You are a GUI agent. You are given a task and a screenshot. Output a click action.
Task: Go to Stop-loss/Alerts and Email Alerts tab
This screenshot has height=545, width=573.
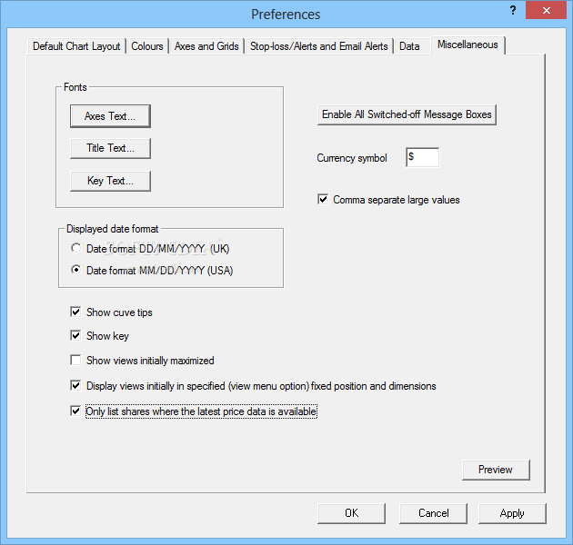point(319,46)
